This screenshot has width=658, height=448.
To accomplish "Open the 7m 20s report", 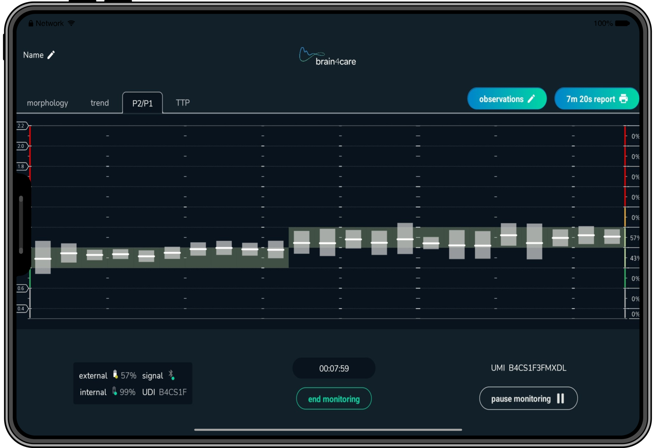I will coord(591,99).
